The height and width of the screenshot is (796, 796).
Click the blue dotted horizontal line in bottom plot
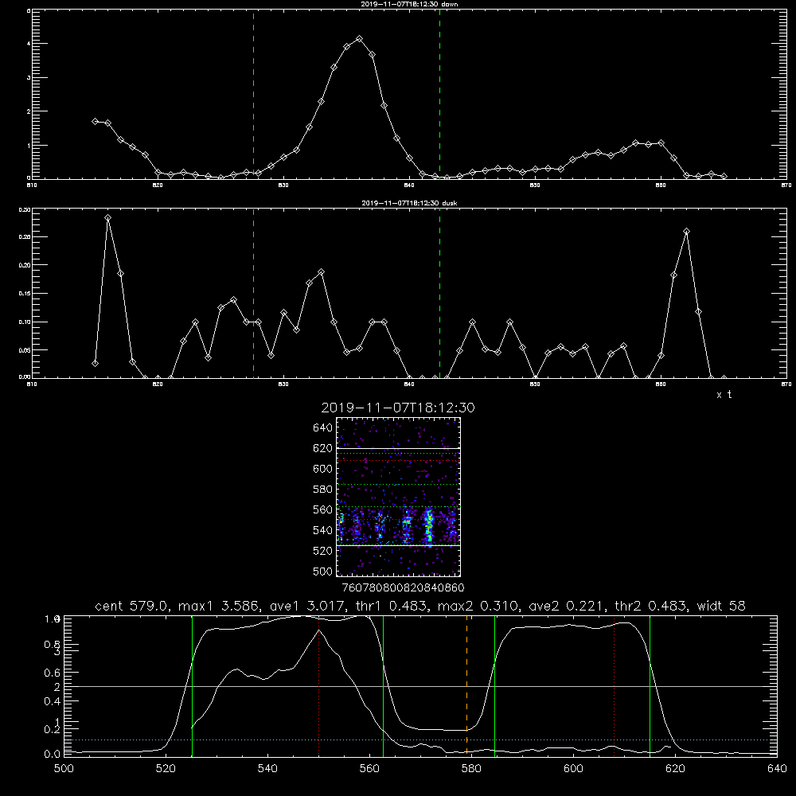(420, 739)
